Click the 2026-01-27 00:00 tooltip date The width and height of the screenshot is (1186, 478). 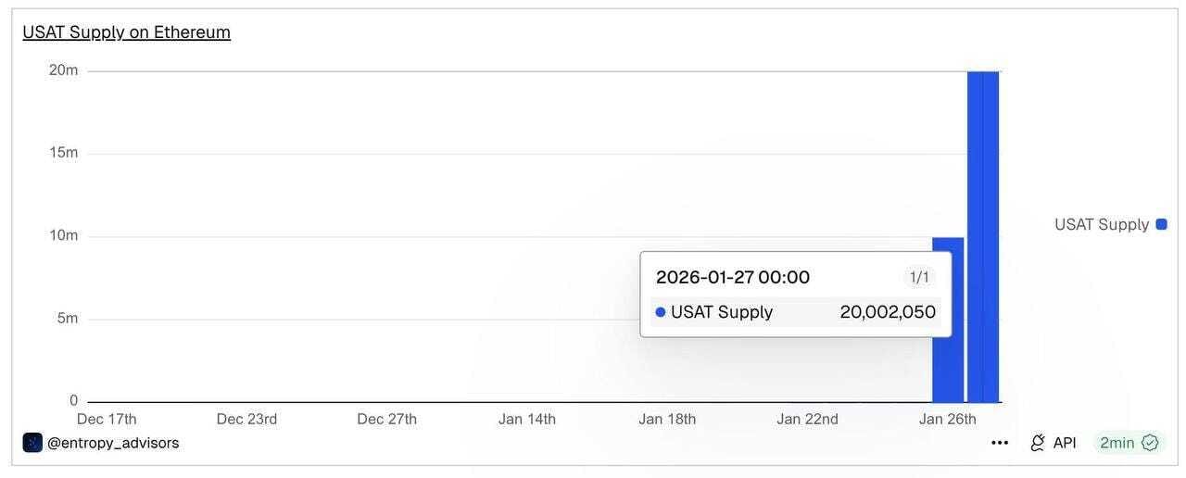click(x=733, y=277)
